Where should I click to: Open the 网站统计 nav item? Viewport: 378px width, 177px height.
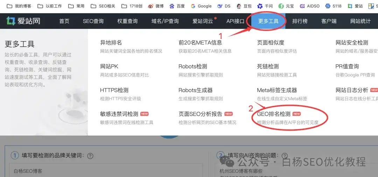360,21
